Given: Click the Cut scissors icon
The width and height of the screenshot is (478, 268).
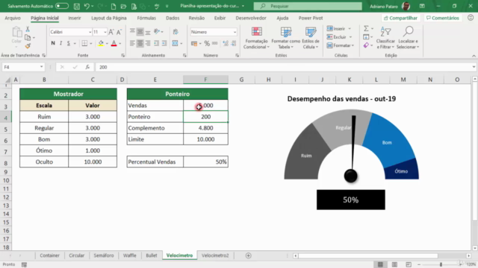Looking at the screenshot, I should coord(28,29).
